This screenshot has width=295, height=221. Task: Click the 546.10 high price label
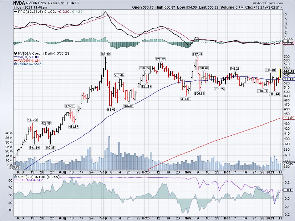click(x=270, y=70)
